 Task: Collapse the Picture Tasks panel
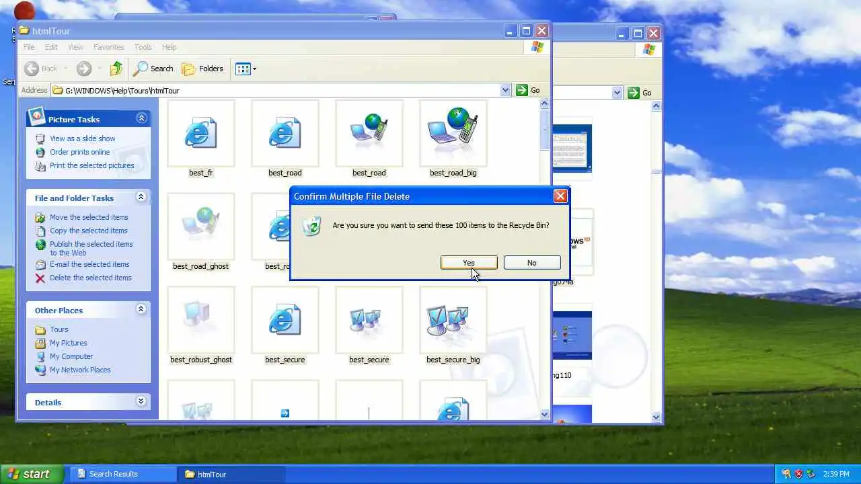141,118
